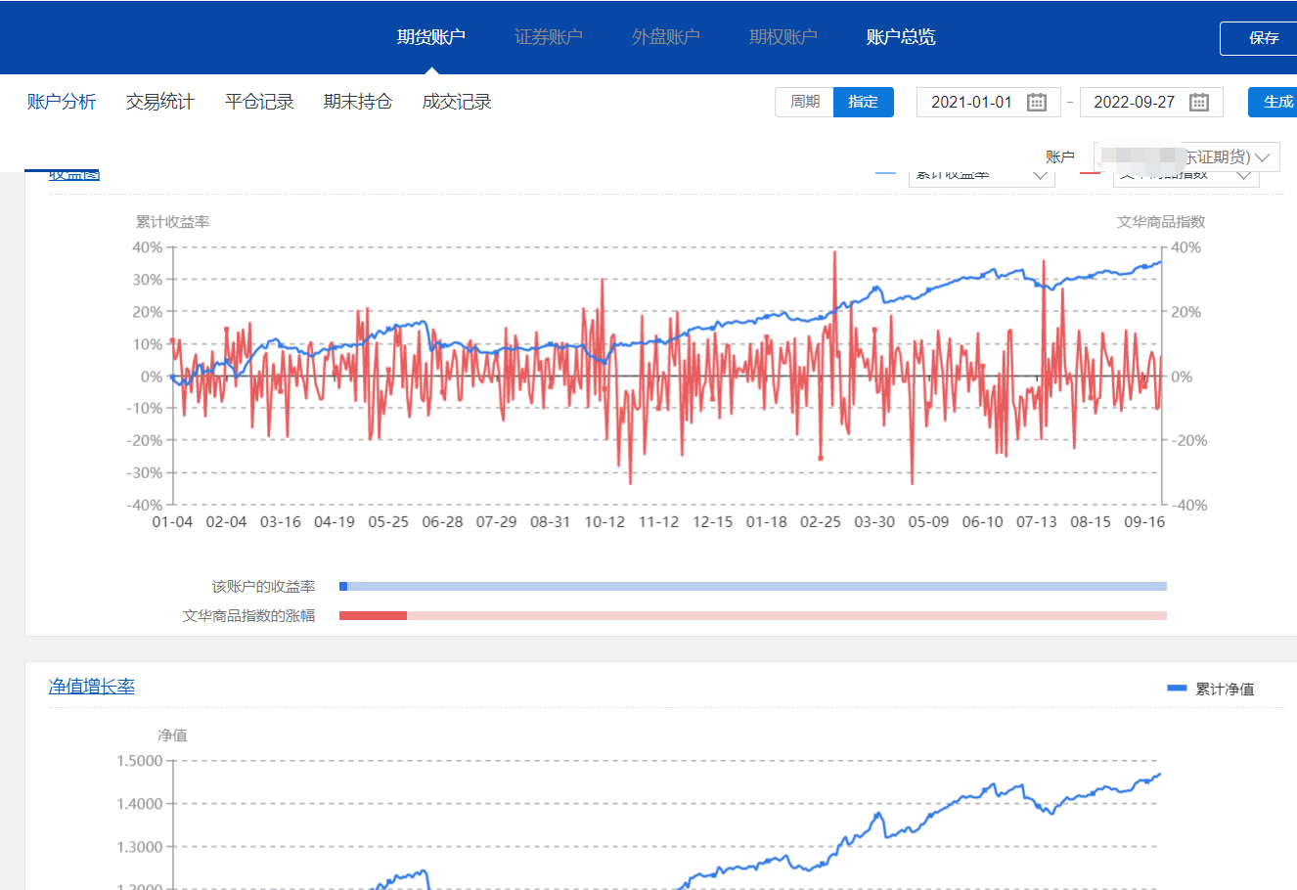1297x890 pixels.
Task: View the 期末持仓 page
Action: (358, 102)
